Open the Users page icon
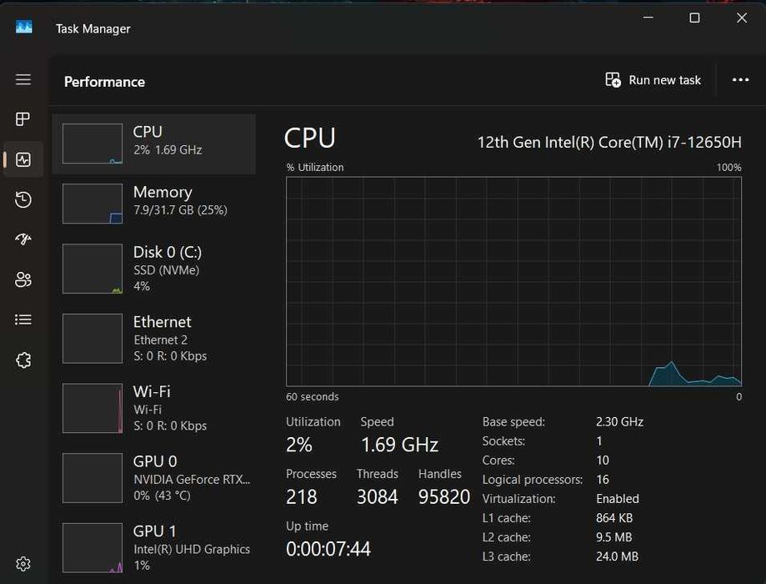Viewport: 766px width, 584px height. [23, 279]
